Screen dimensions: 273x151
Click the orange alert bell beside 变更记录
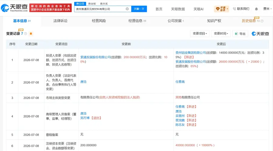tap(31, 34)
